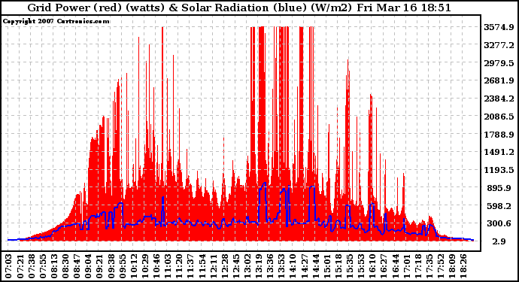Click the 3277.2 y-axis label
The height and width of the screenshot is (282, 519).
point(499,44)
